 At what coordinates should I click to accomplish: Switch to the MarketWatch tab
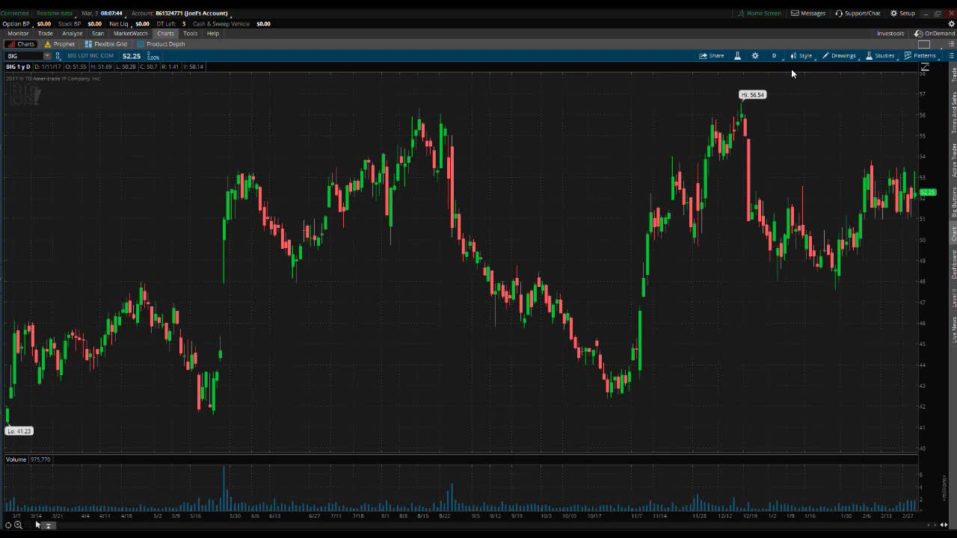click(131, 34)
